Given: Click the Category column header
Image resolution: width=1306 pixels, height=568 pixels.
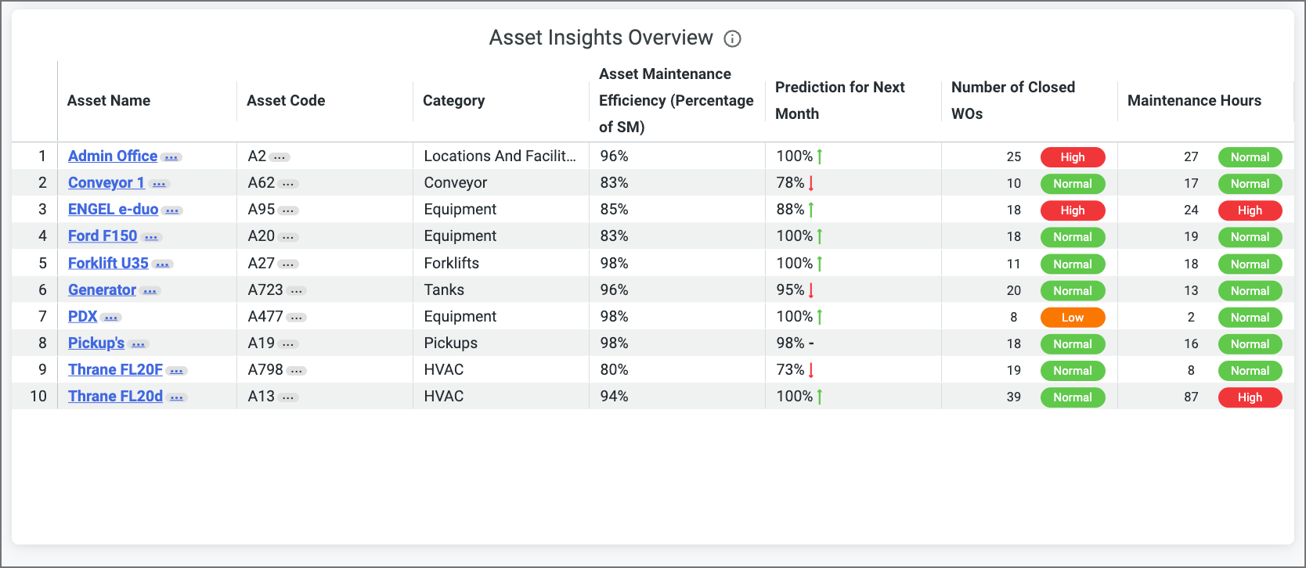Looking at the screenshot, I should tap(453, 100).
